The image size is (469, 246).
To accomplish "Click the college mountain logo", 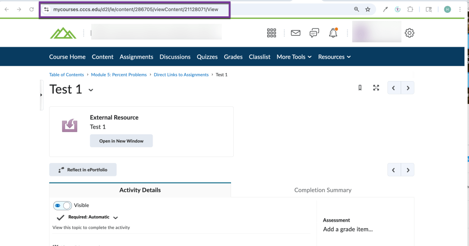I will 63,33.
